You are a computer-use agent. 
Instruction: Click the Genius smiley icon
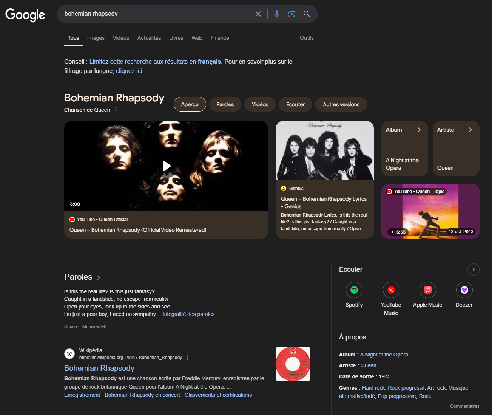284,188
